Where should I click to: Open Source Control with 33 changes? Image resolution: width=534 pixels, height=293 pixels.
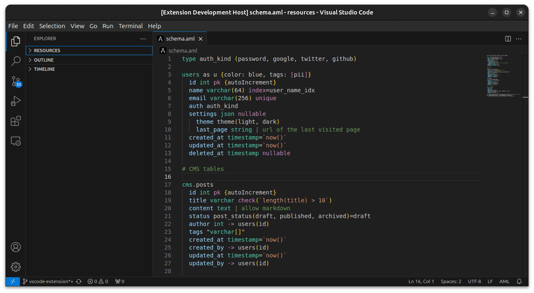tap(16, 81)
